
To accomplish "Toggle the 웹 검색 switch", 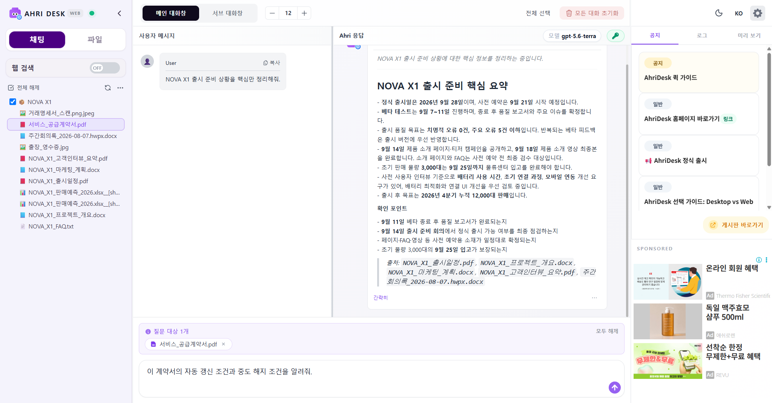I will 104,68.
